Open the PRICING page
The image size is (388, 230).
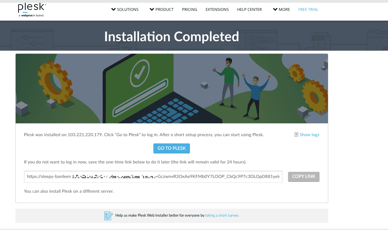coord(189,9)
